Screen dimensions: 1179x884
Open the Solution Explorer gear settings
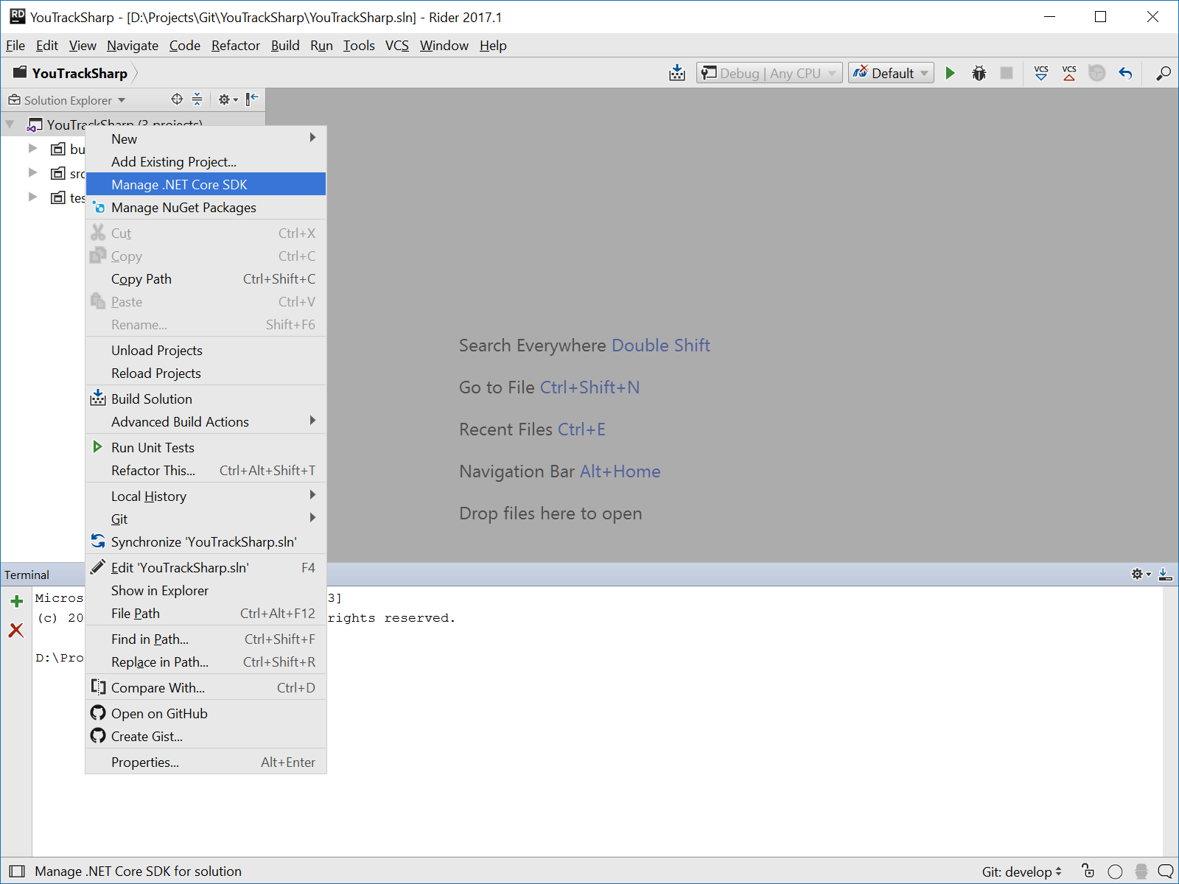pyautogui.click(x=228, y=99)
